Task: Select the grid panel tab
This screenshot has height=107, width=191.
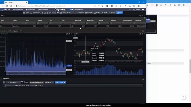Action: click(2, 16)
